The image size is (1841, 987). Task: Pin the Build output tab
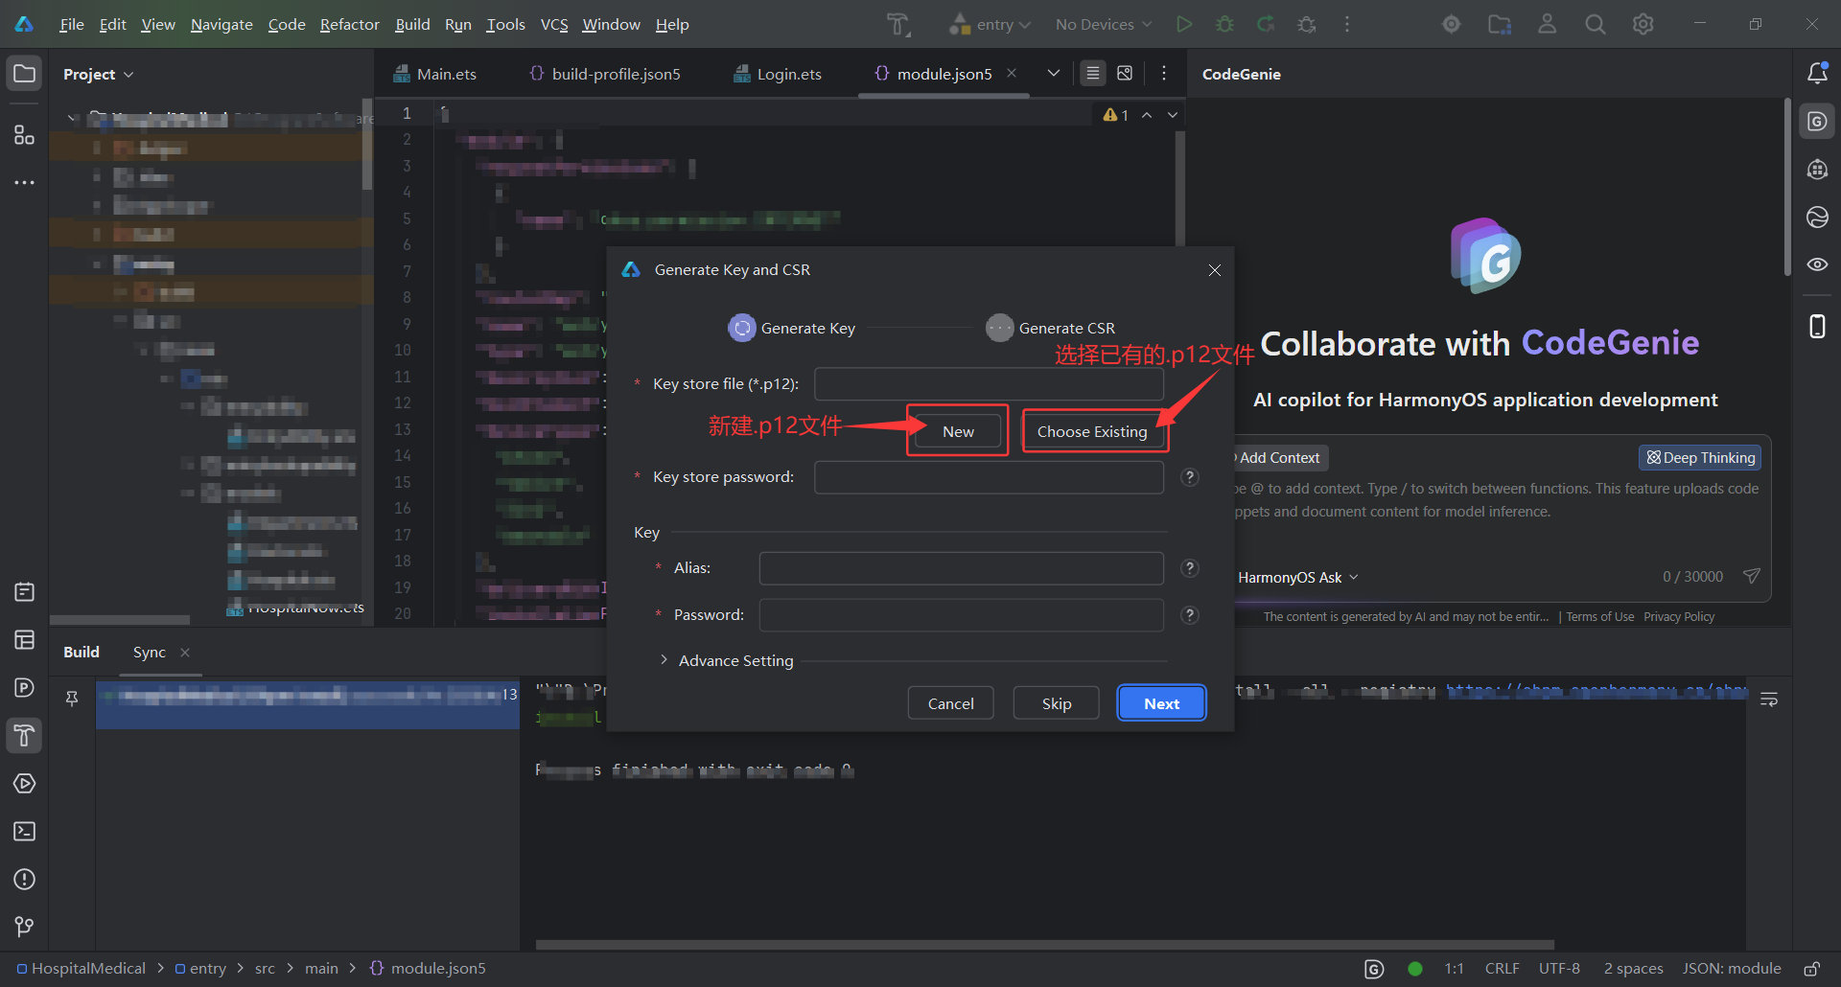tap(72, 699)
